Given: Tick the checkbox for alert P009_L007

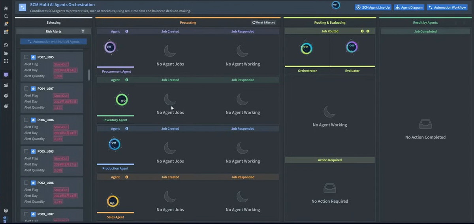Looking at the screenshot, I should (x=26, y=214).
